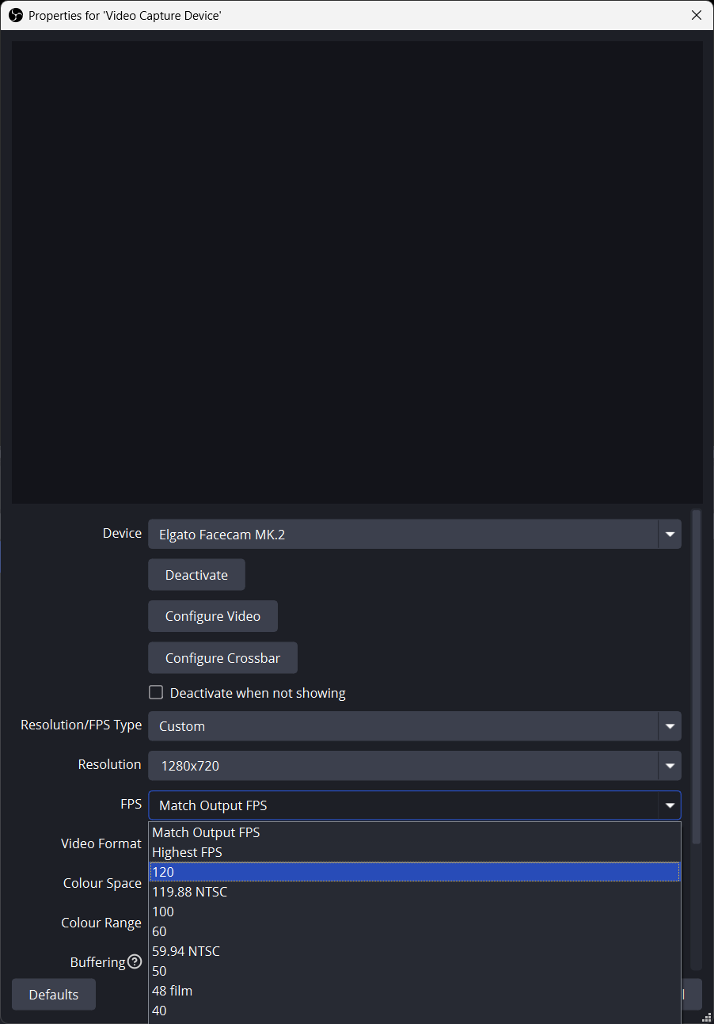
Task: Click the OBS logo in title bar
Action: 15,15
